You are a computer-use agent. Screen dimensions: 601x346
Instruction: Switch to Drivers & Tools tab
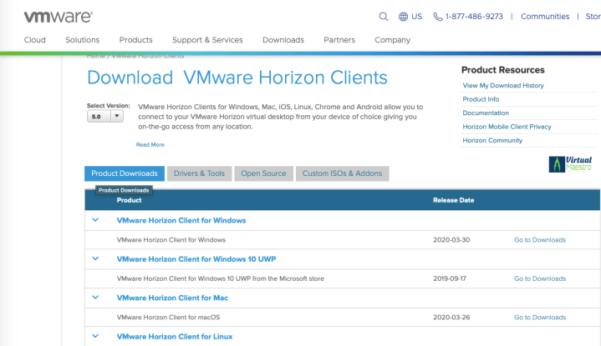(199, 173)
